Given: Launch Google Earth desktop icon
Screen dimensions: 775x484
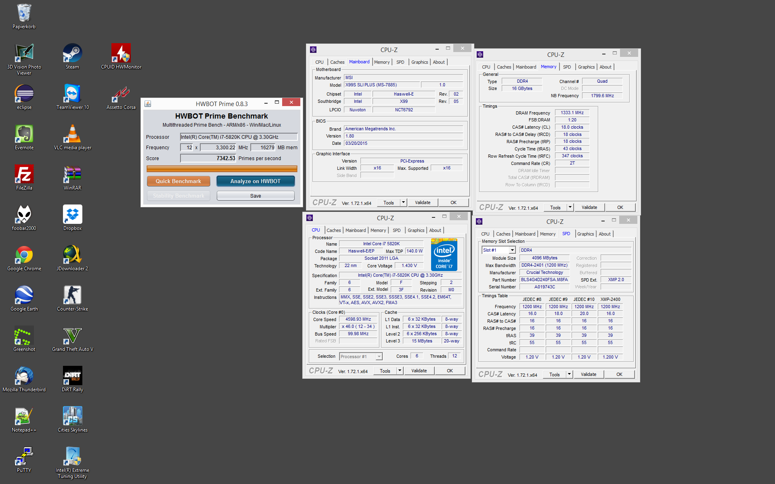Looking at the screenshot, I should (24, 298).
